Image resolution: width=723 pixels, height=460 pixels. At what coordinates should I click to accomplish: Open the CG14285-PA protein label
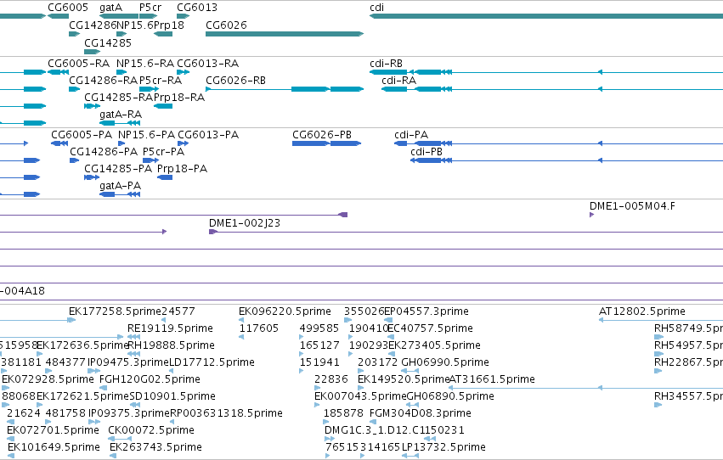[x=118, y=169]
